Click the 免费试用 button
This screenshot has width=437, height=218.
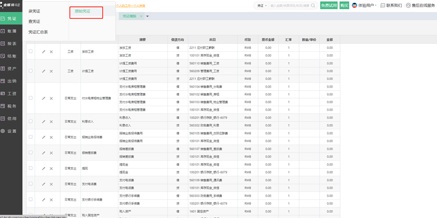click(x=329, y=5)
